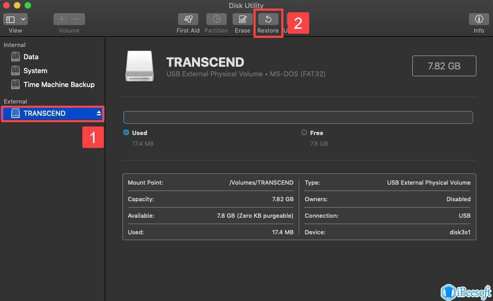Click the Free legend swatch
493x301 pixels.
[304, 132]
